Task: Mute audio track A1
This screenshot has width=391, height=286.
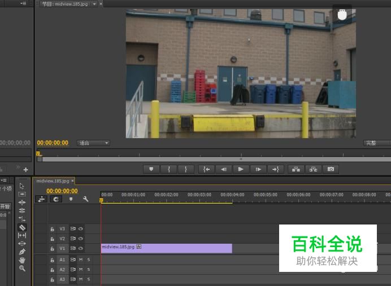Action: tap(81, 260)
